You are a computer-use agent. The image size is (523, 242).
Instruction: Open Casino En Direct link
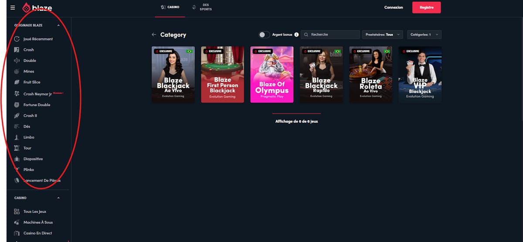coord(37,233)
